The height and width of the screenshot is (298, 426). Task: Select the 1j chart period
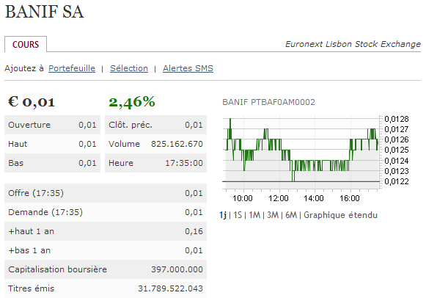222,215
